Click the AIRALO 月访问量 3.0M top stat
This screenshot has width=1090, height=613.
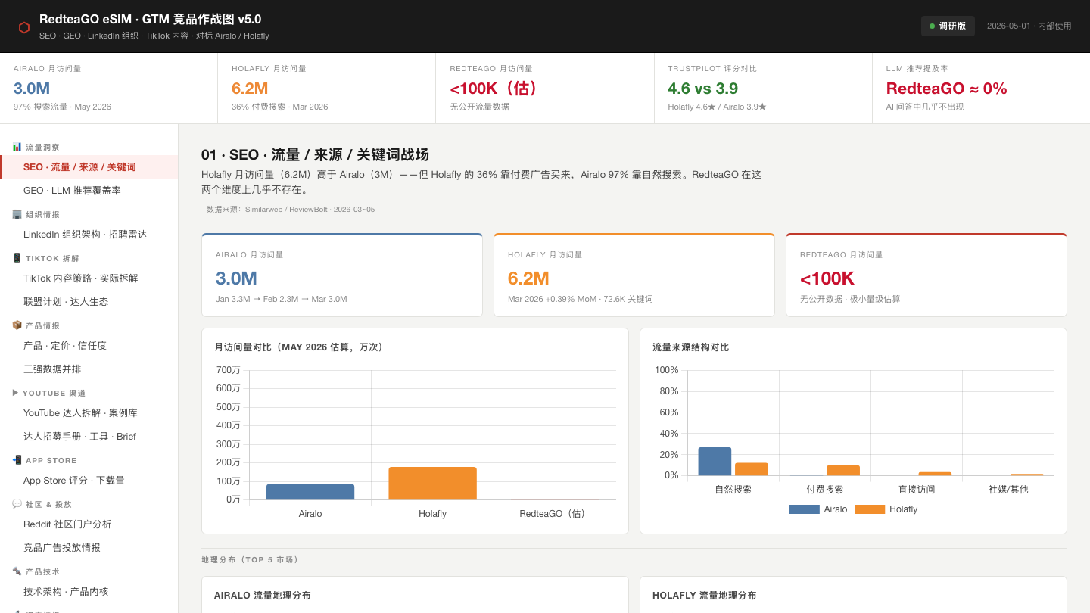[109, 89]
